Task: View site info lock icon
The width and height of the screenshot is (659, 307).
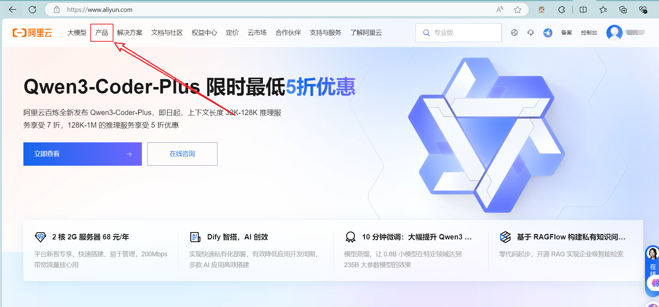Action: click(x=57, y=10)
